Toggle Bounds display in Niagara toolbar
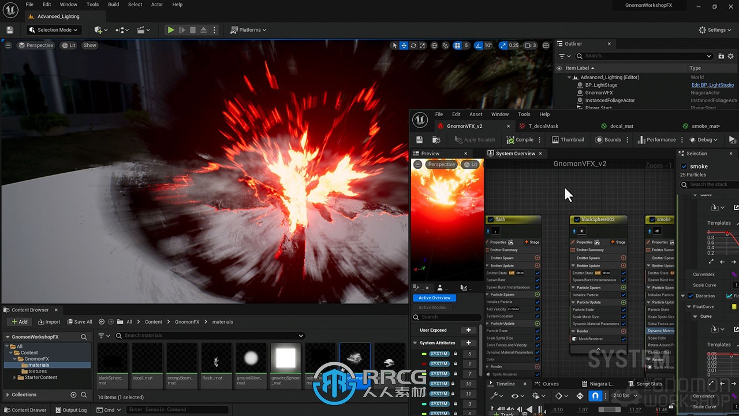 pyautogui.click(x=609, y=140)
